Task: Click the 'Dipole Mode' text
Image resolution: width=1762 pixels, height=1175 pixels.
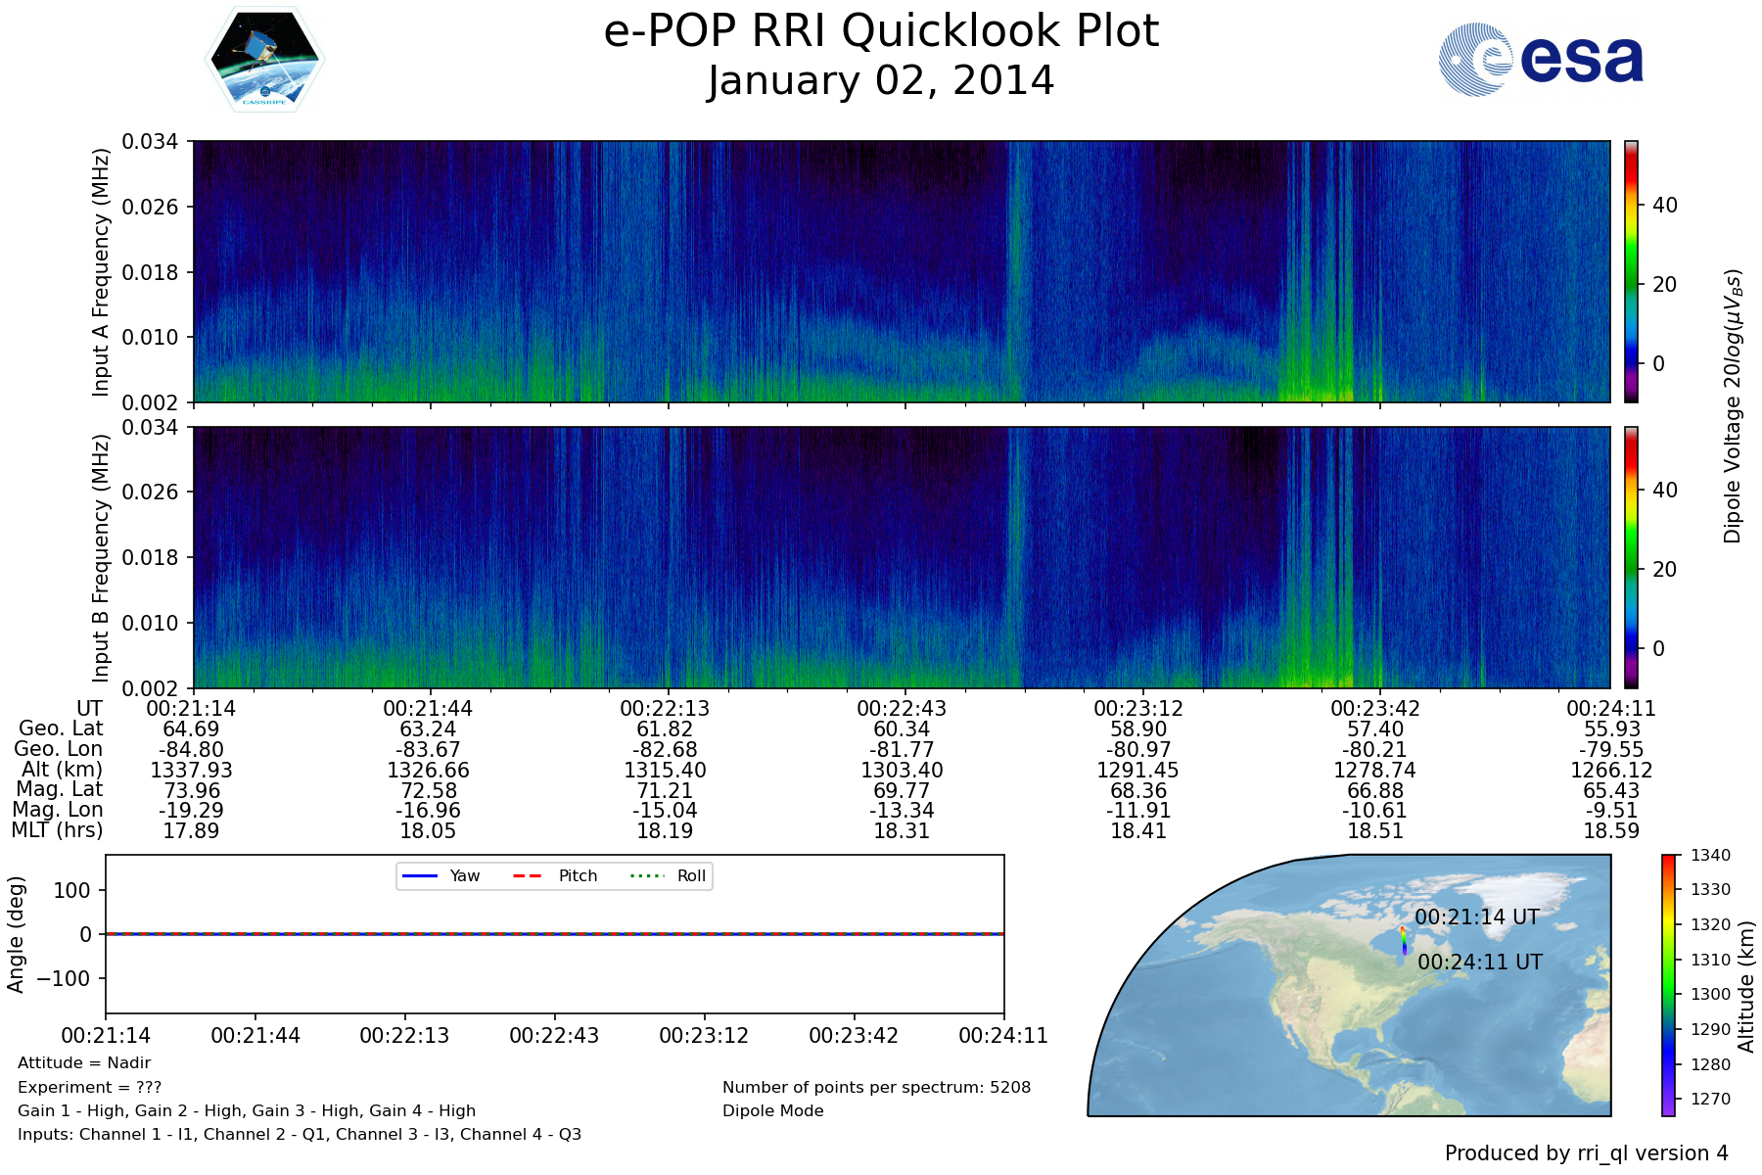Action: click(773, 1111)
